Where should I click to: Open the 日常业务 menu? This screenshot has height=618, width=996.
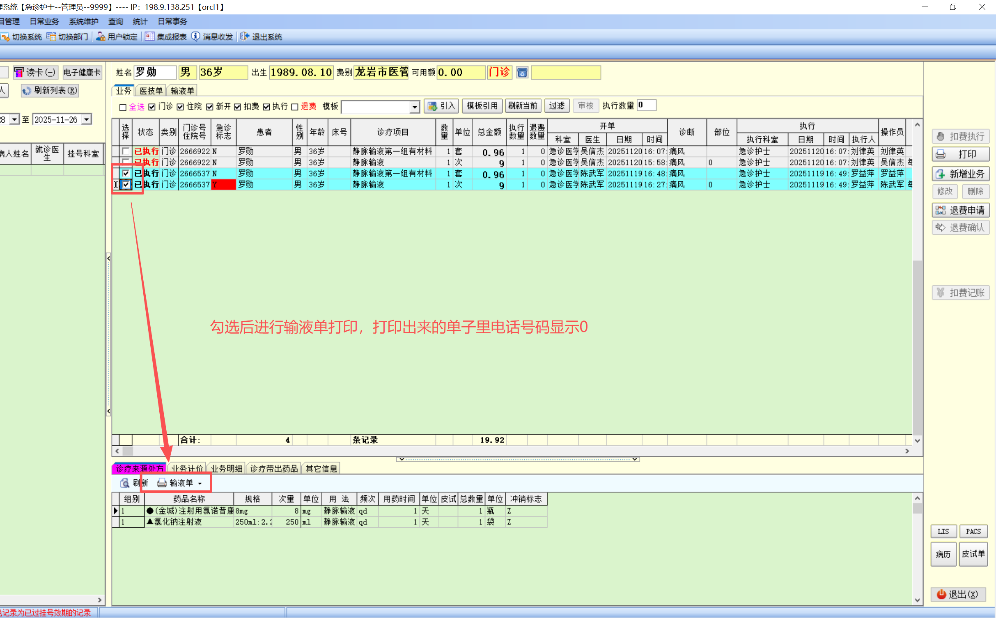click(44, 21)
